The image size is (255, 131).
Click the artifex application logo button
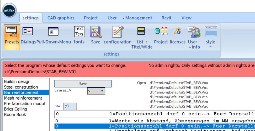point(10,10)
